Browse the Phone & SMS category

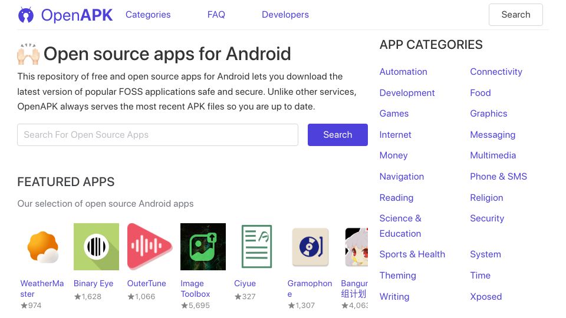click(x=498, y=177)
